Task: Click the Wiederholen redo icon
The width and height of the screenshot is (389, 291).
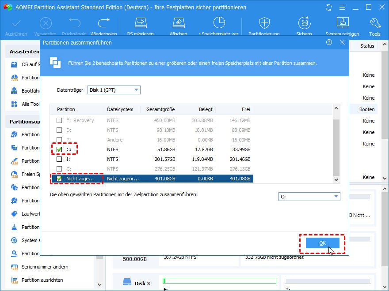Action: [104, 23]
